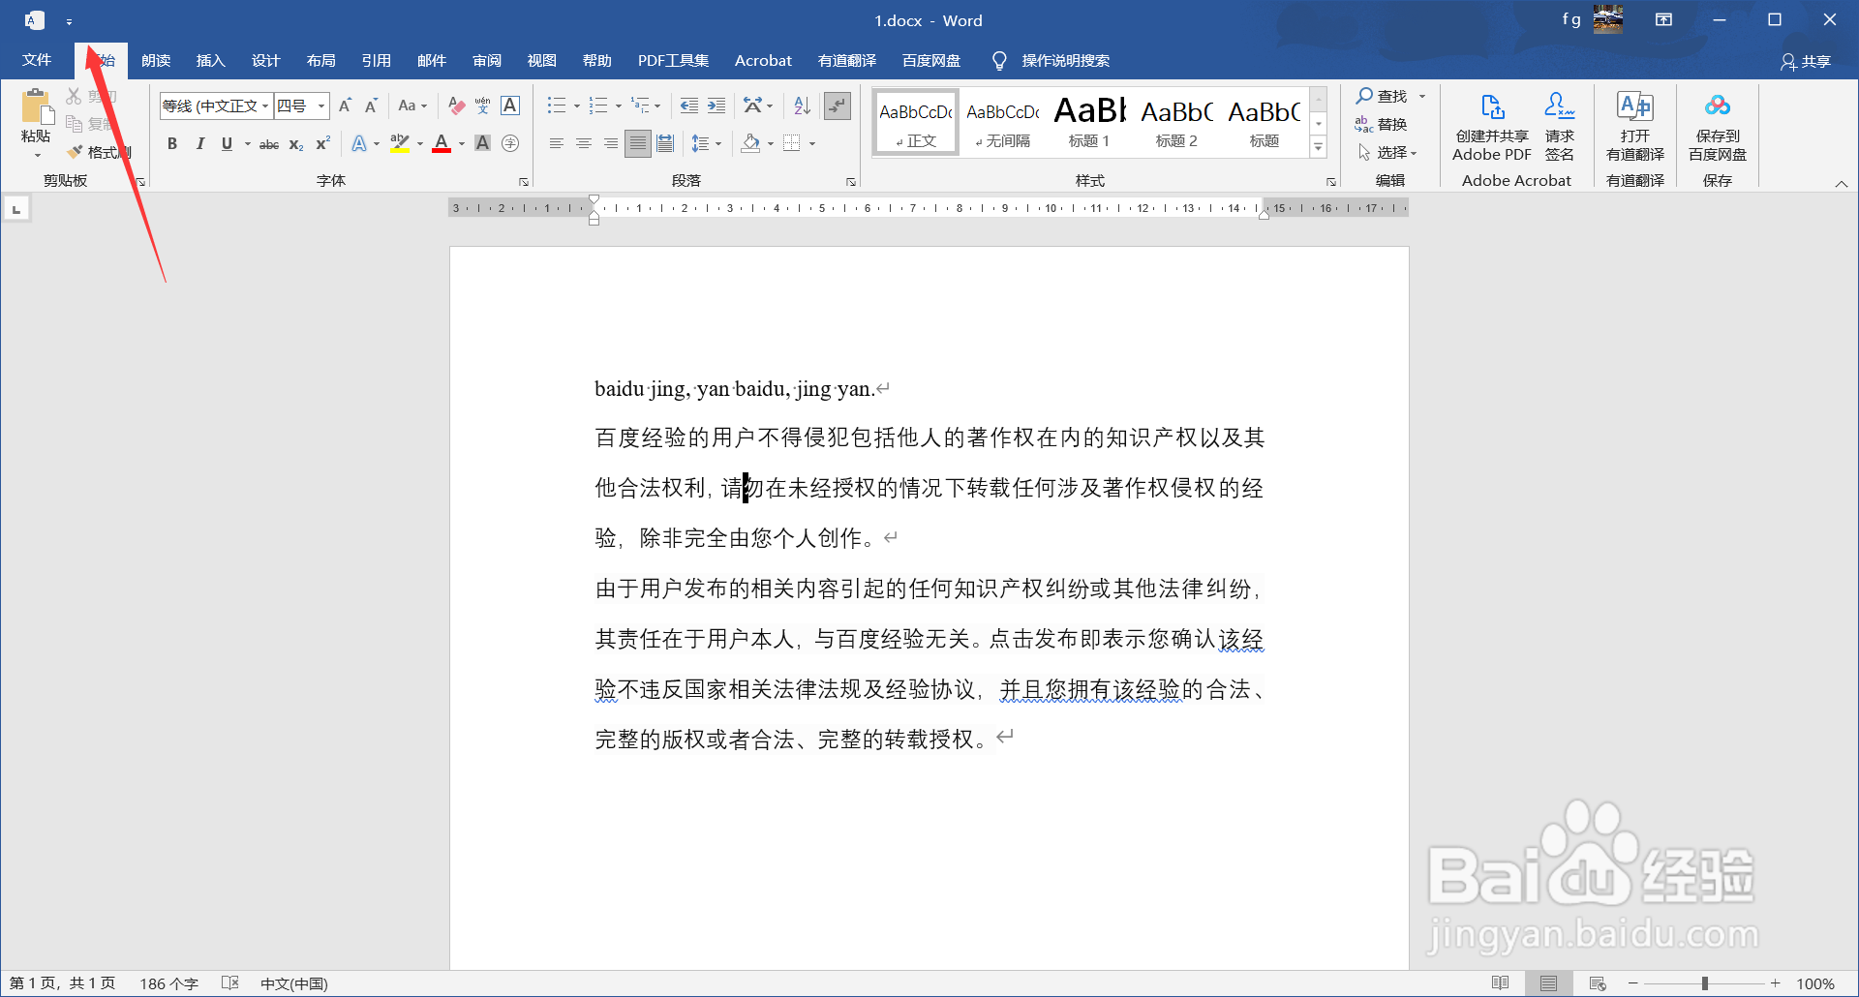
Task: Click the distributed alignment icon
Action: click(x=665, y=143)
